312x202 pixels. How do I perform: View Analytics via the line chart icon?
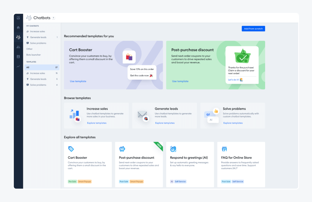18,66
